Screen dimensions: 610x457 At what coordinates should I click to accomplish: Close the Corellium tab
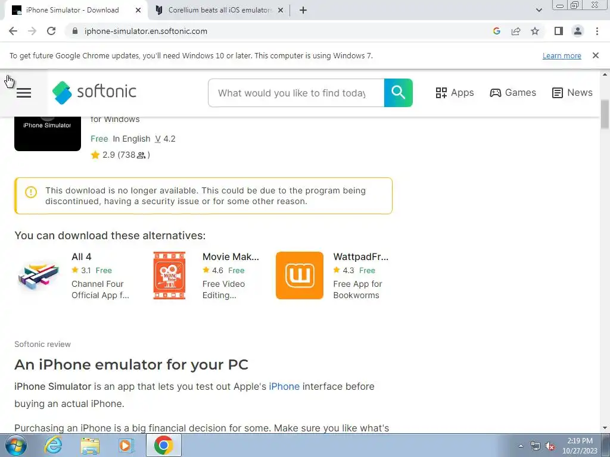(281, 10)
